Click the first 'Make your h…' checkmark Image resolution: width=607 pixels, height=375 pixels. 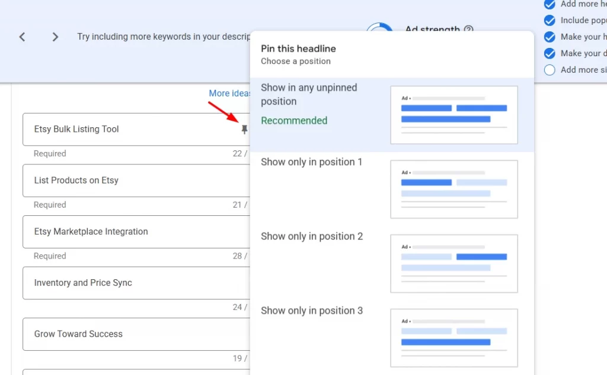[x=550, y=37]
